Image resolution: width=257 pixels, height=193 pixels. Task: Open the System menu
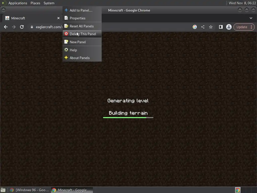pyautogui.click(x=49, y=3)
